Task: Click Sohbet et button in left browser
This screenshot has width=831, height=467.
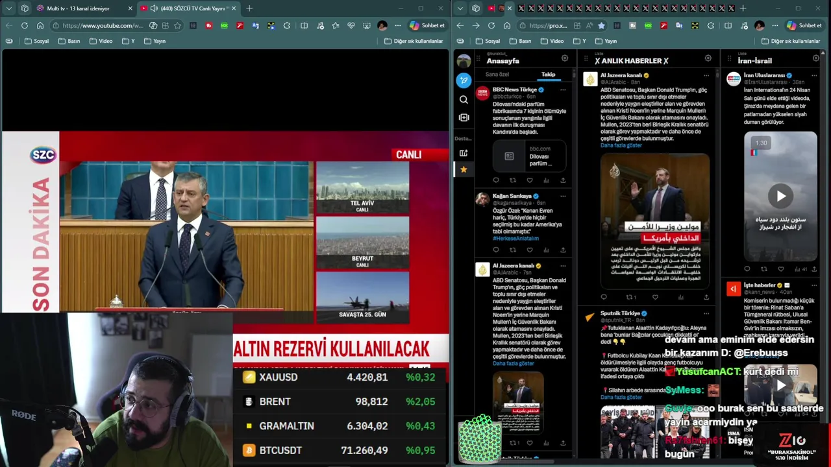Action: click(x=427, y=25)
